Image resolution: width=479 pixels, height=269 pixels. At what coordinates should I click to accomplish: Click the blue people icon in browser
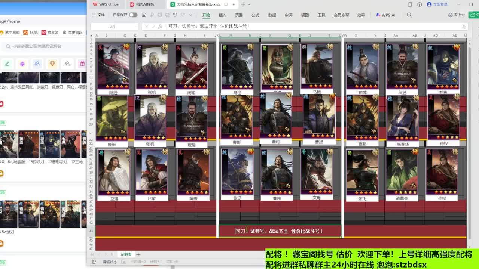click(37, 64)
